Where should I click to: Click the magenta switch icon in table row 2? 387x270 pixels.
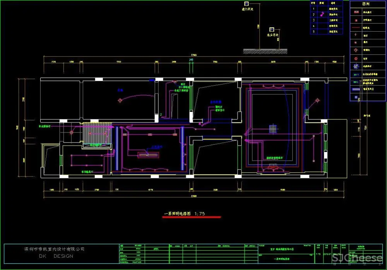point(322,14)
